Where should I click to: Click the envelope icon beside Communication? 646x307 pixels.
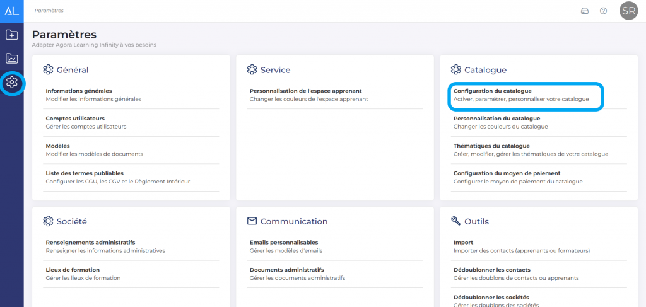252,221
